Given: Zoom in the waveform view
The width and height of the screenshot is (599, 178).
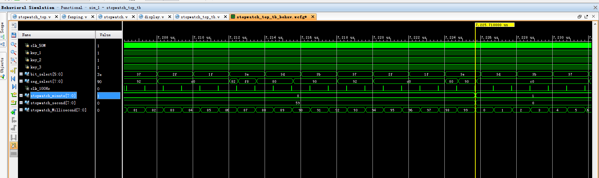Looking at the screenshot, I should [x=14, y=44].
